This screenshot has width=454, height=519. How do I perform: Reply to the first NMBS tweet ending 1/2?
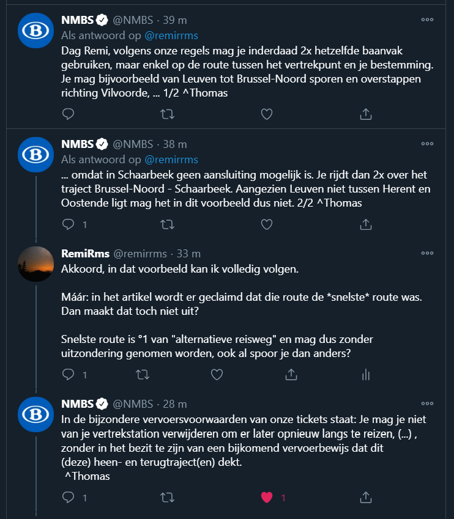tap(69, 114)
